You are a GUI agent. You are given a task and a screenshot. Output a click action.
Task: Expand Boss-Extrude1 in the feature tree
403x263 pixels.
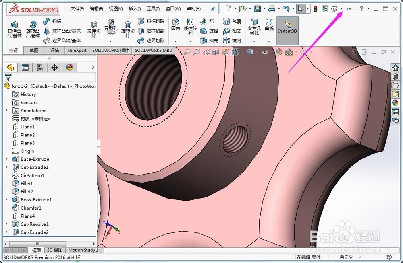tap(6, 199)
